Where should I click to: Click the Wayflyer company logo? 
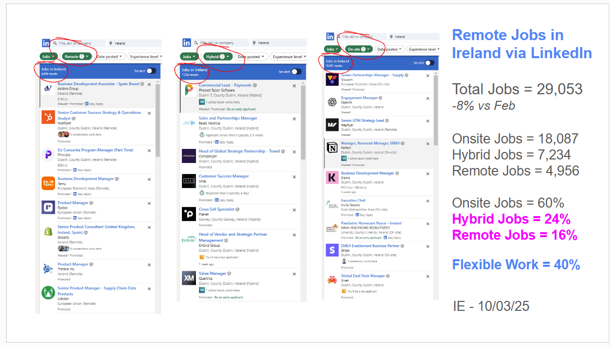[332, 125]
